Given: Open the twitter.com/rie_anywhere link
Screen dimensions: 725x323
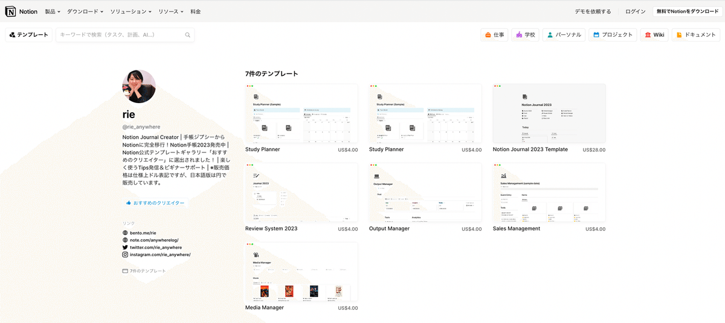Looking at the screenshot, I should click(156, 247).
